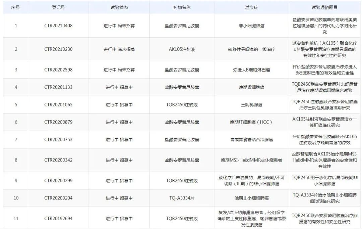
Task: Click the 试验通俗题目 column header
Action: point(324,7)
